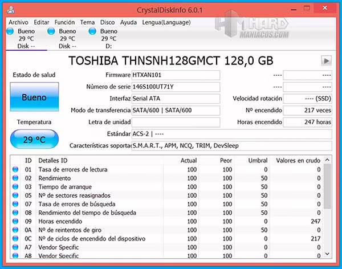
Task: Select row Tiempo de arranque
Action: coord(167,187)
